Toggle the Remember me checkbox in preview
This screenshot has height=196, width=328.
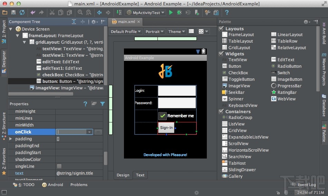point(162,116)
